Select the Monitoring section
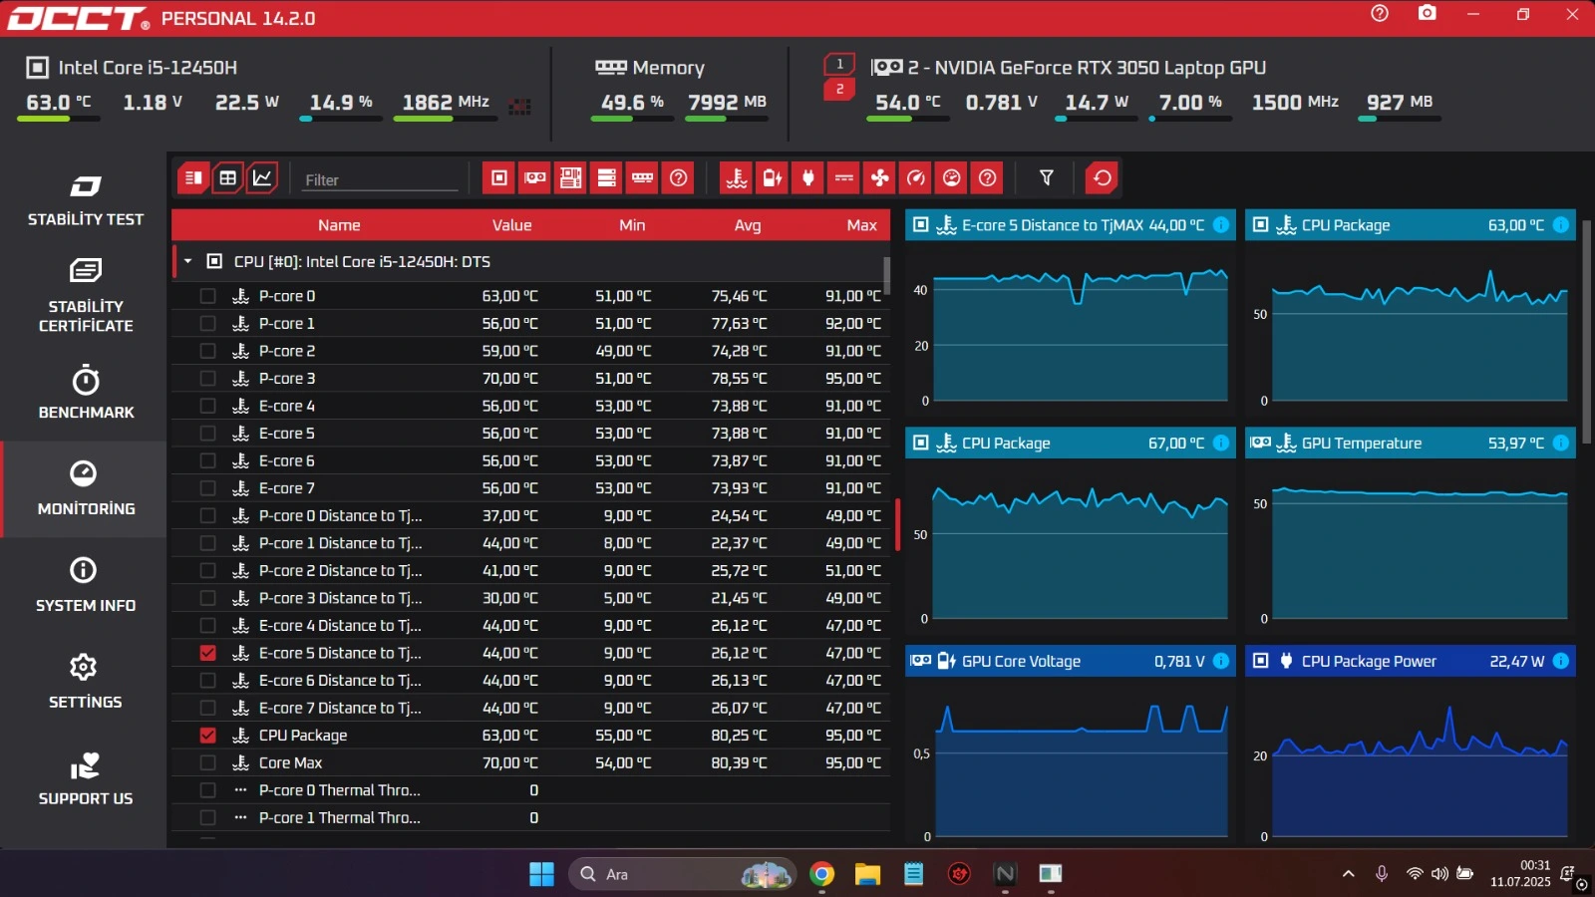The width and height of the screenshot is (1595, 897). pos(85,489)
